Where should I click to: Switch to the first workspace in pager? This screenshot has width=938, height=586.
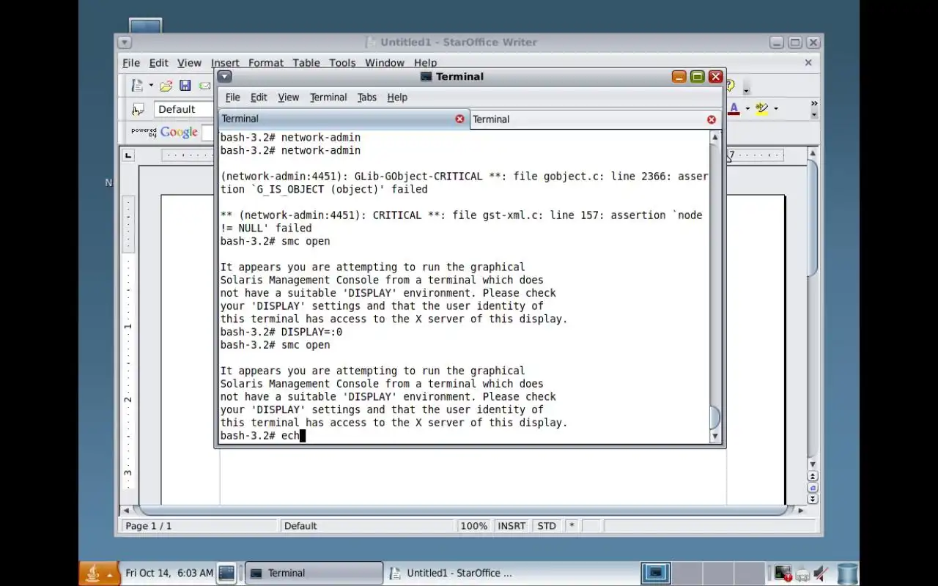click(x=655, y=573)
